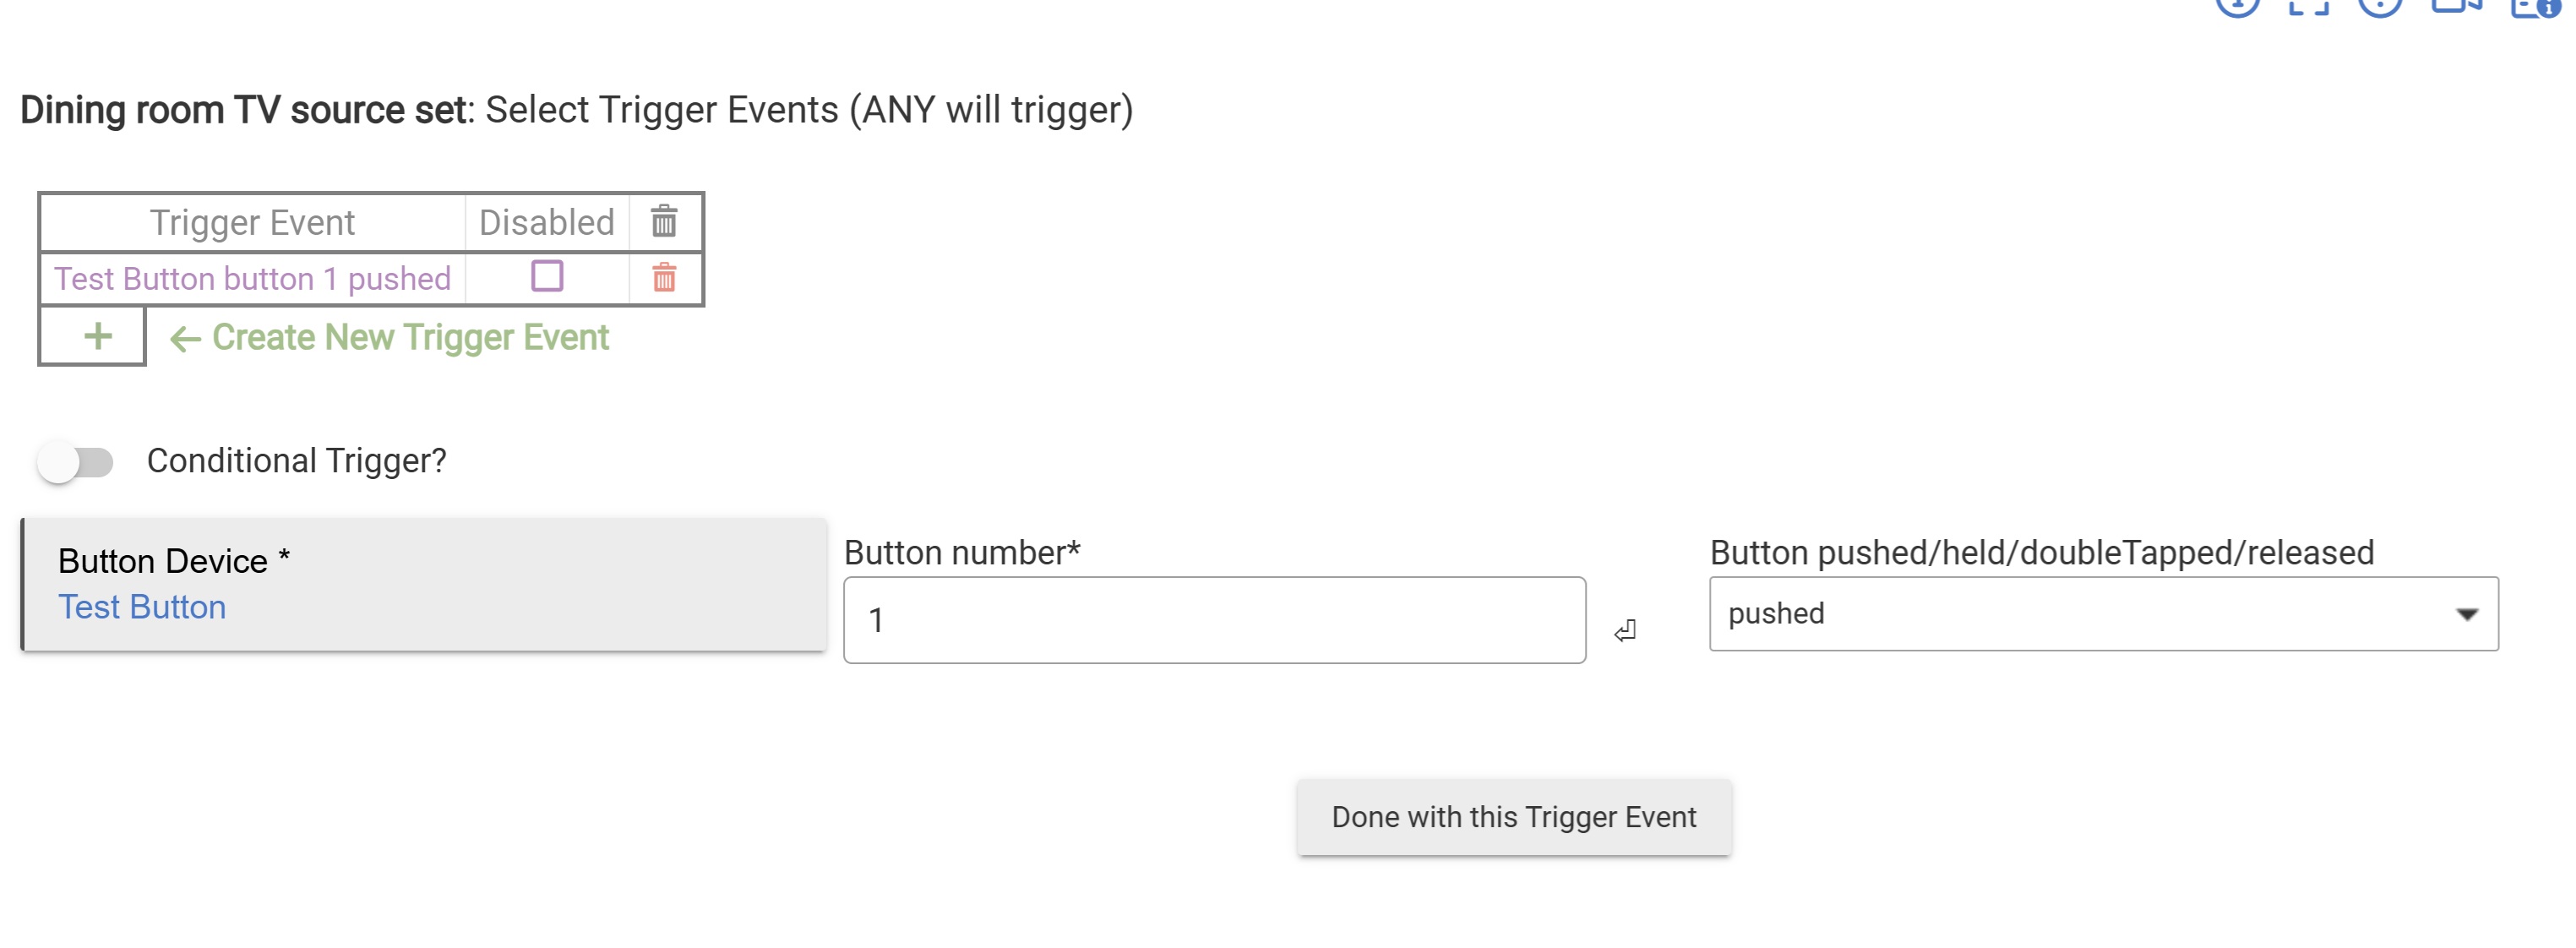Click the Disabled column header

coord(546,222)
